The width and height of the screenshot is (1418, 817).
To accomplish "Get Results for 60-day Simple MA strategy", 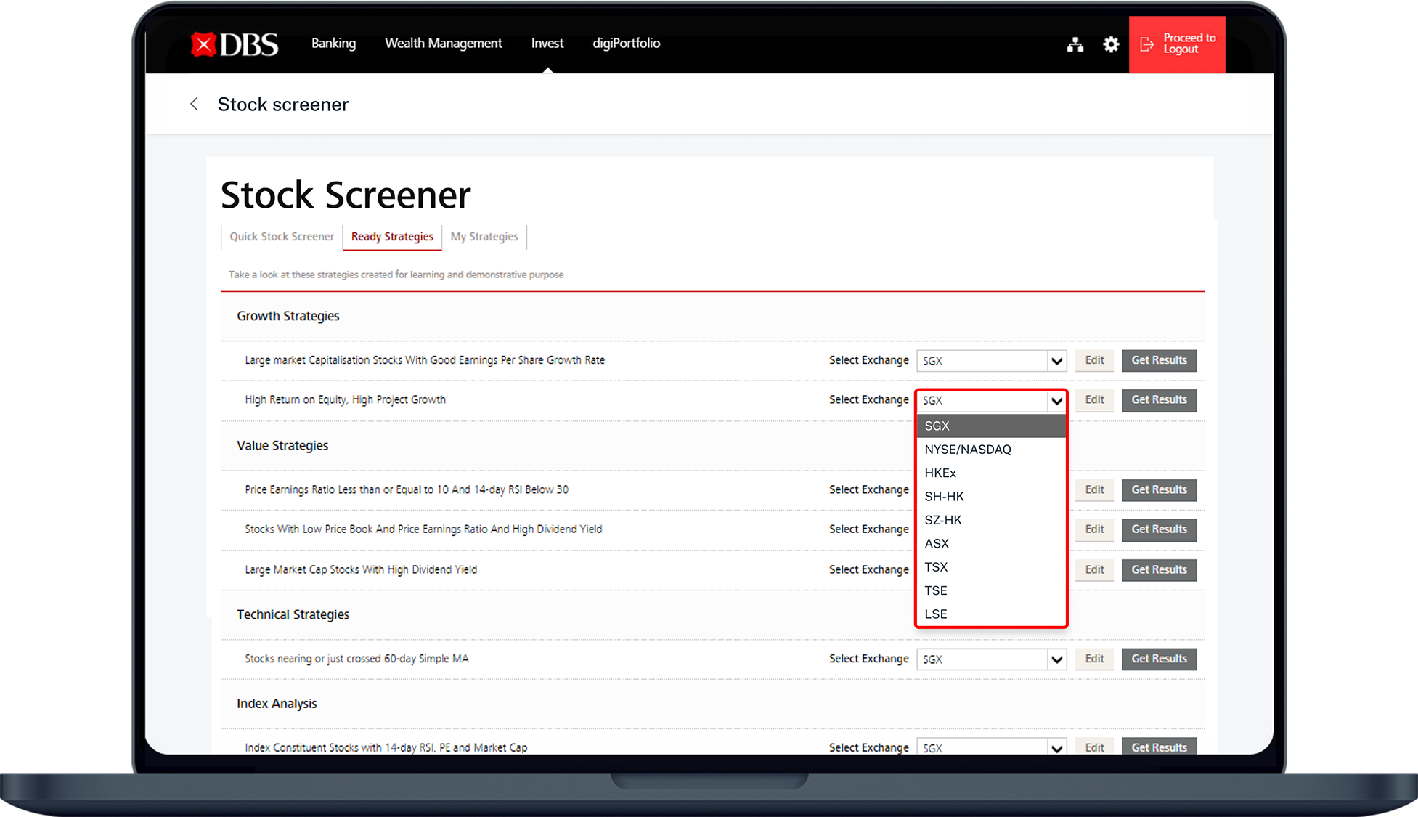I will 1159,659.
